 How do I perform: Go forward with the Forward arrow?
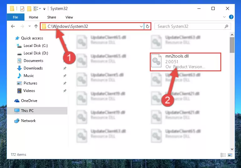pos(22,26)
